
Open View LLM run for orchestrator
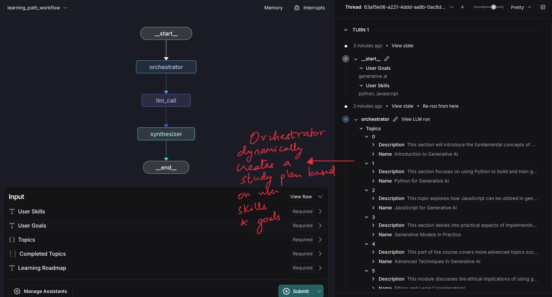pos(416,119)
